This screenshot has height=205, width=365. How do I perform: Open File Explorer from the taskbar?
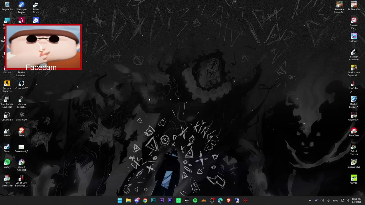point(128,200)
